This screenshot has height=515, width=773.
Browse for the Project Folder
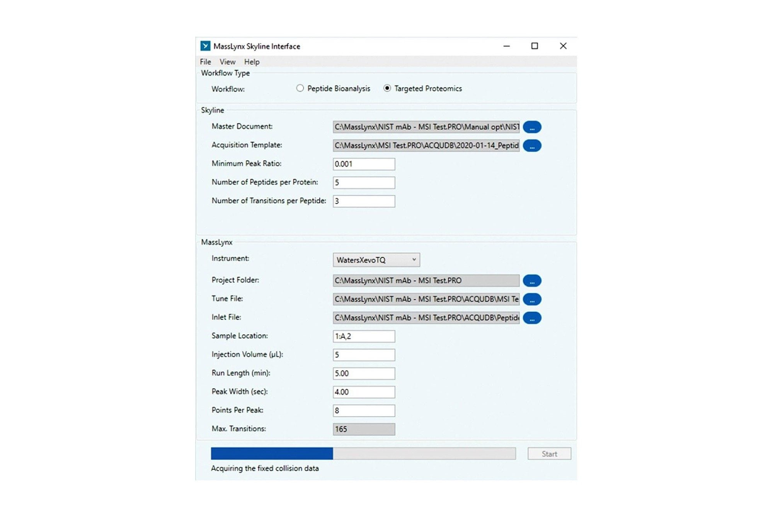point(532,281)
